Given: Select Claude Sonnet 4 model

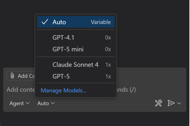Looking at the screenshot, I should [x=76, y=65].
